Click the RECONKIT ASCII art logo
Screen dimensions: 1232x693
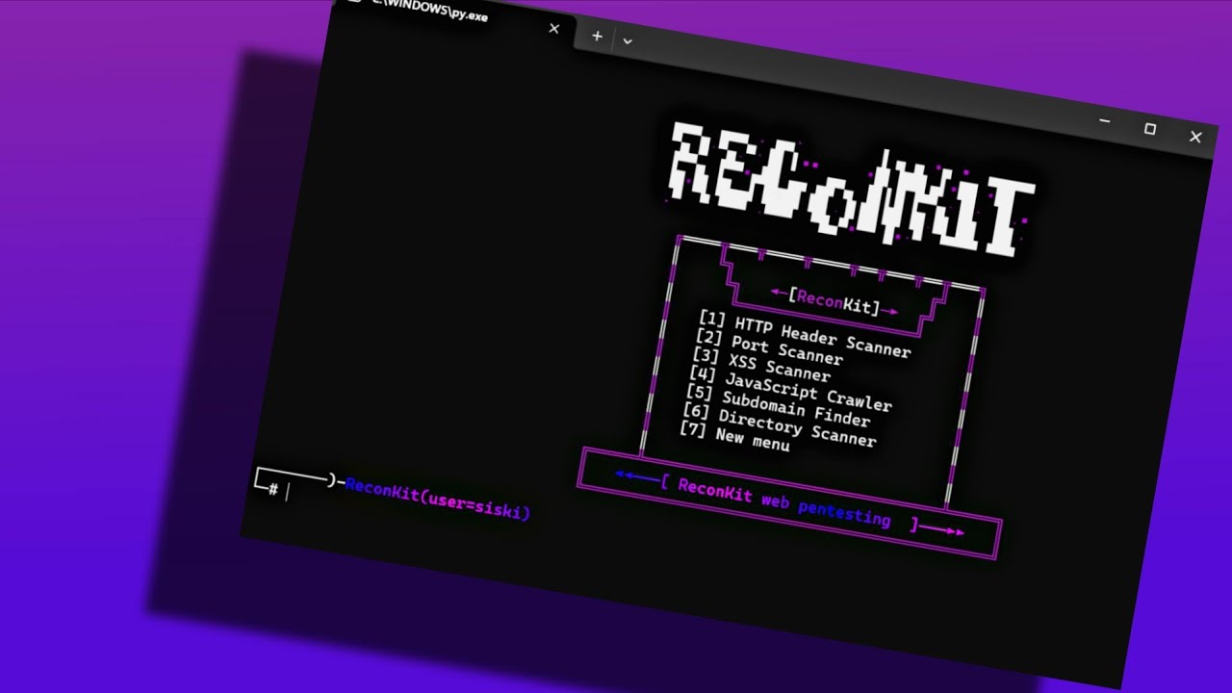[x=852, y=191]
